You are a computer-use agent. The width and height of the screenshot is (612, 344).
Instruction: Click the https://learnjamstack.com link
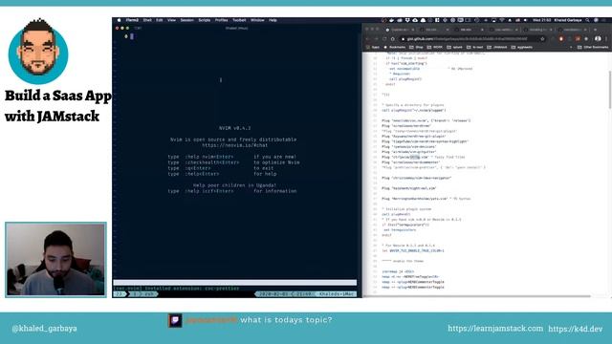[x=495, y=329]
